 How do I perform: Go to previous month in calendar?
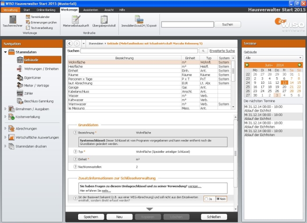[247, 65]
